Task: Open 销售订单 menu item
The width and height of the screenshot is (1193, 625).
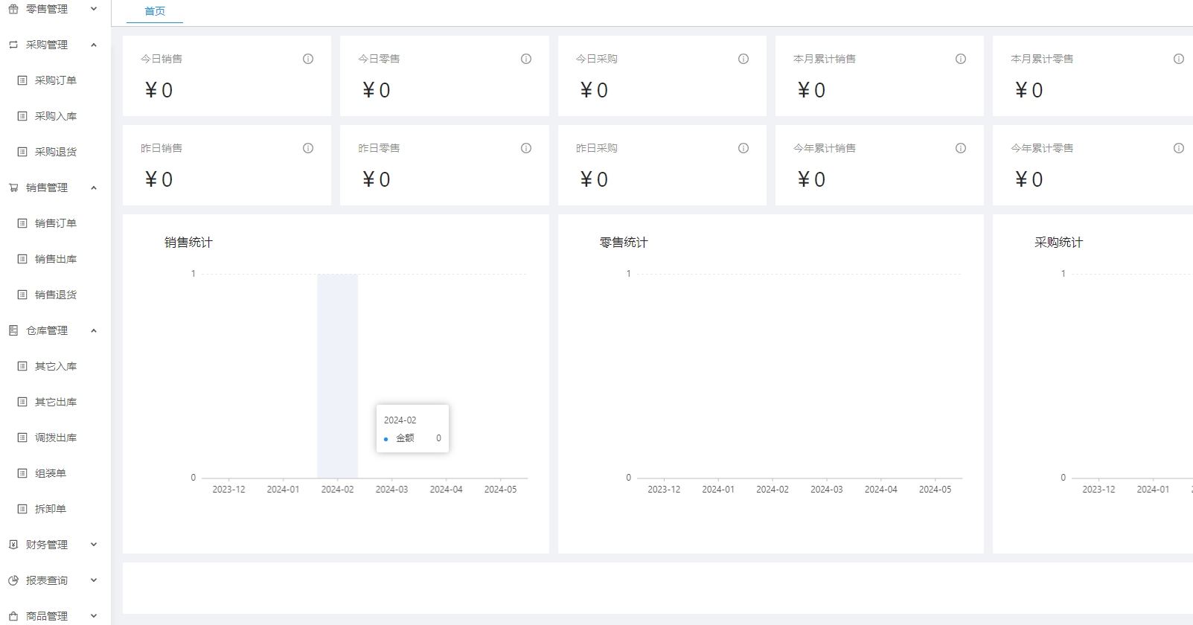Action: pos(56,223)
